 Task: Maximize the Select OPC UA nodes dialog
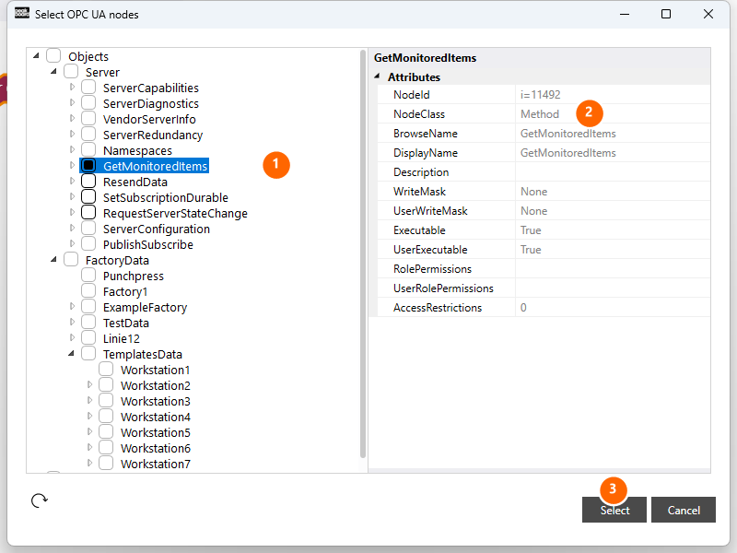point(665,14)
